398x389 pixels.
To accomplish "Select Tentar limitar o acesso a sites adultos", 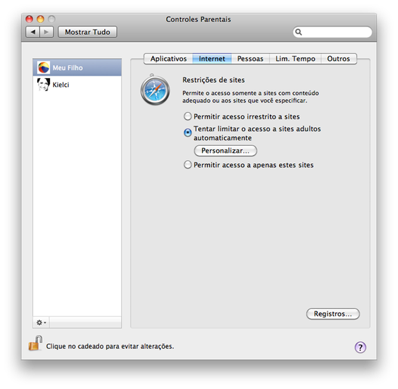I will point(188,132).
